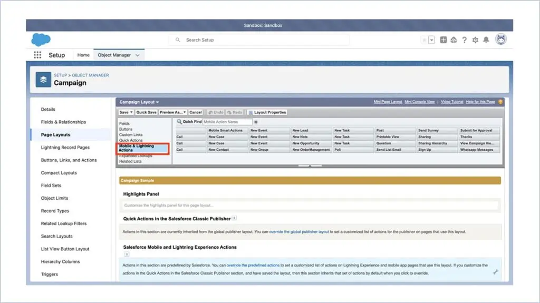The width and height of the screenshot is (540, 303).
Task: Open Hierarchy Columns in the sidebar
Action: [x=60, y=262]
